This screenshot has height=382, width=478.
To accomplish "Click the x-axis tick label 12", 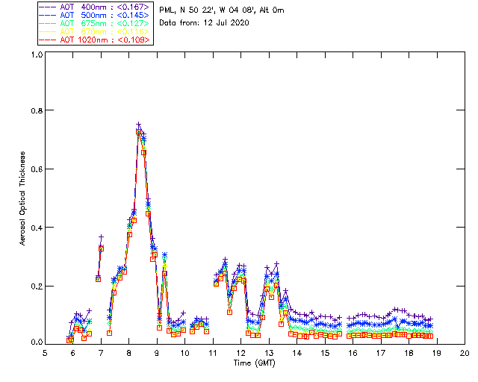I will (x=241, y=352).
